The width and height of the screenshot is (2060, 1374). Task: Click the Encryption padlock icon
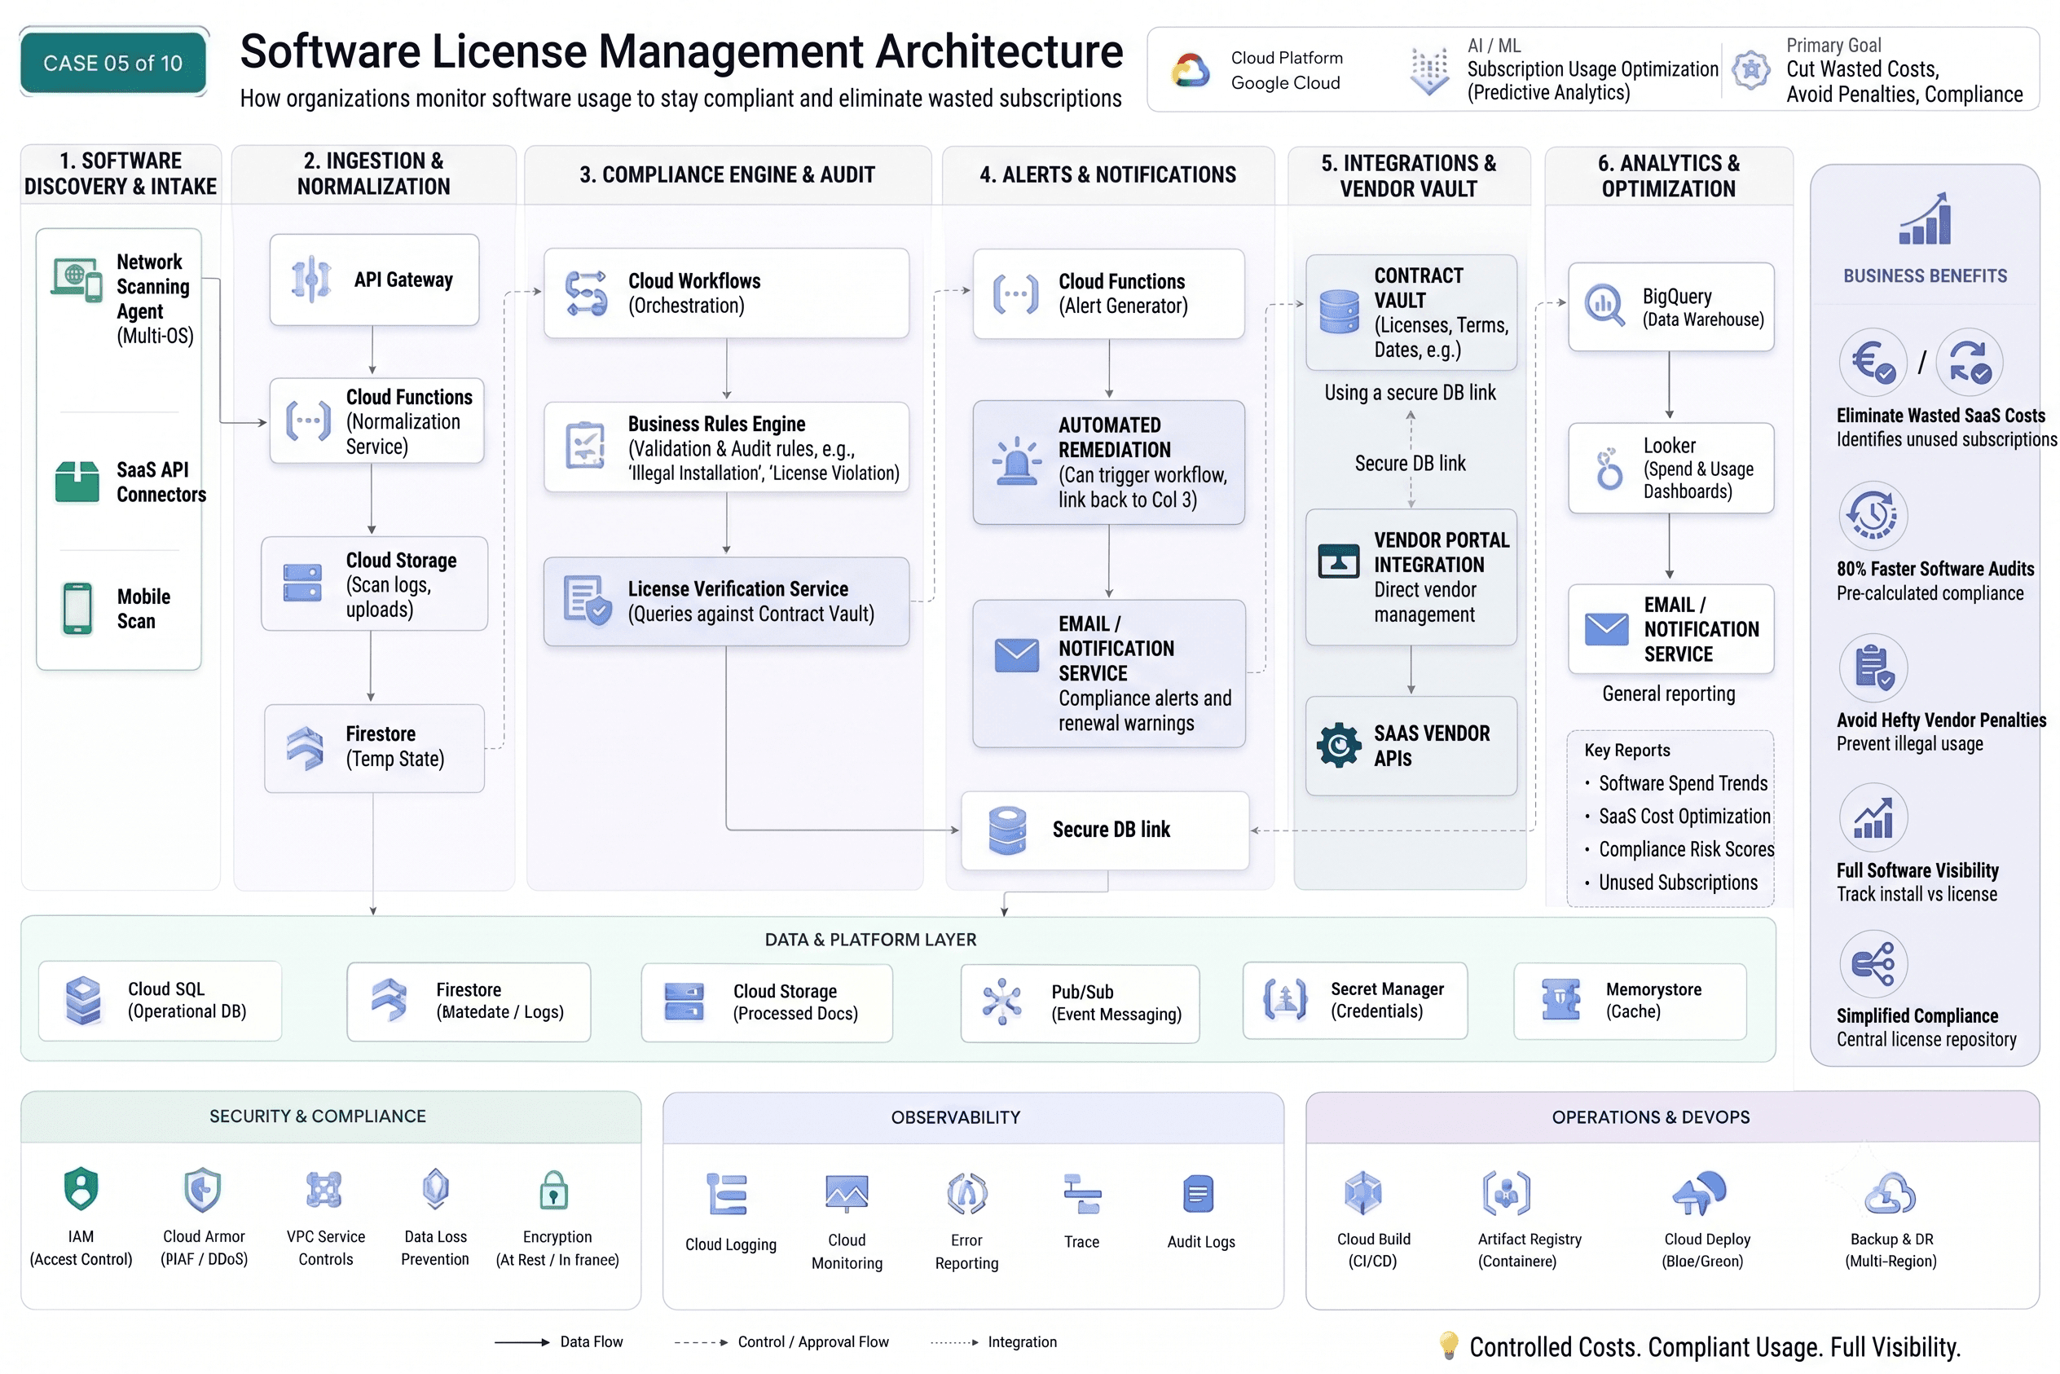(x=554, y=1190)
